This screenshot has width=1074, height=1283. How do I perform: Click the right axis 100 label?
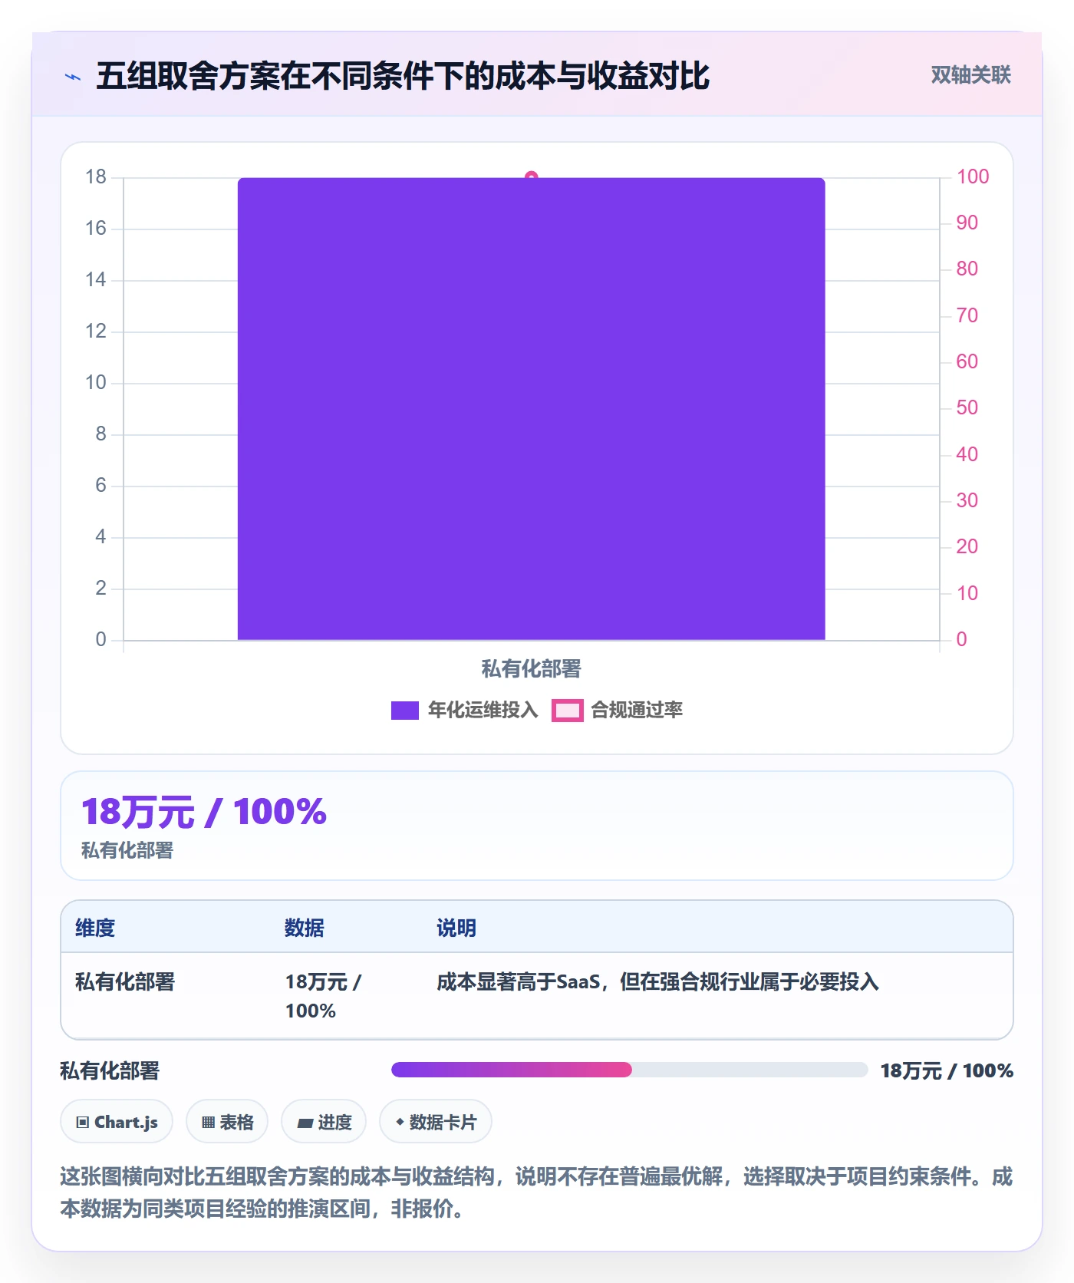click(973, 176)
